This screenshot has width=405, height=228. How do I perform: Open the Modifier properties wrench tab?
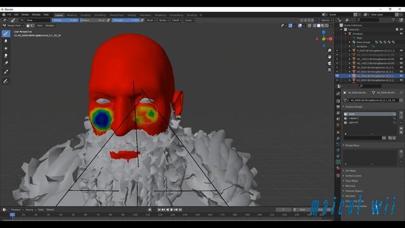point(338,138)
